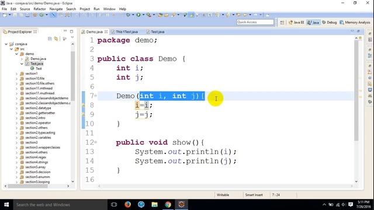Screen dimensions: 374x210
Task: Click the warning marker on line 8
Action: pyautogui.click(x=83, y=105)
